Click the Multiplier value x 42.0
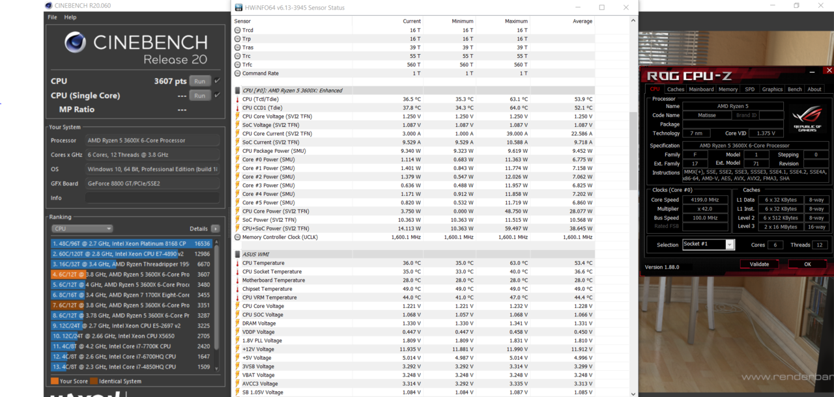834x397 pixels. click(x=705, y=209)
